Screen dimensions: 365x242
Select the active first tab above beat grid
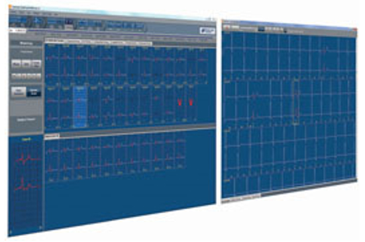55,41
